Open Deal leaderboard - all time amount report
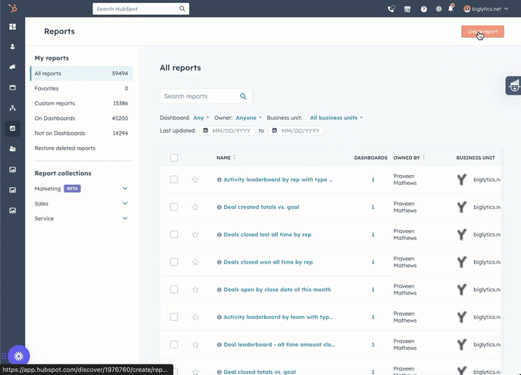 (x=279, y=345)
